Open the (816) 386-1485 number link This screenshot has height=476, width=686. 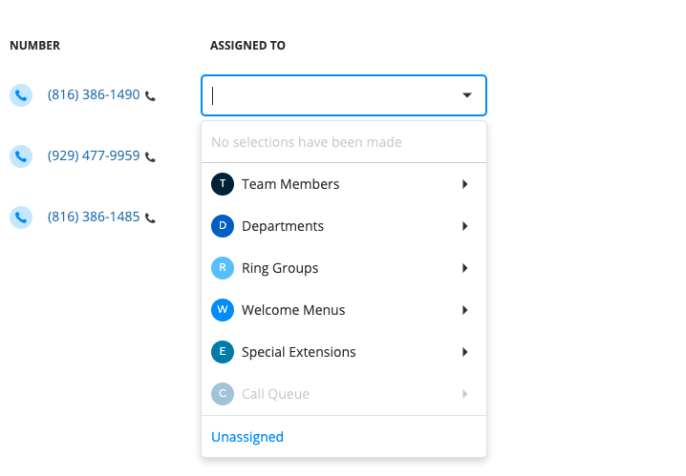(x=94, y=217)
